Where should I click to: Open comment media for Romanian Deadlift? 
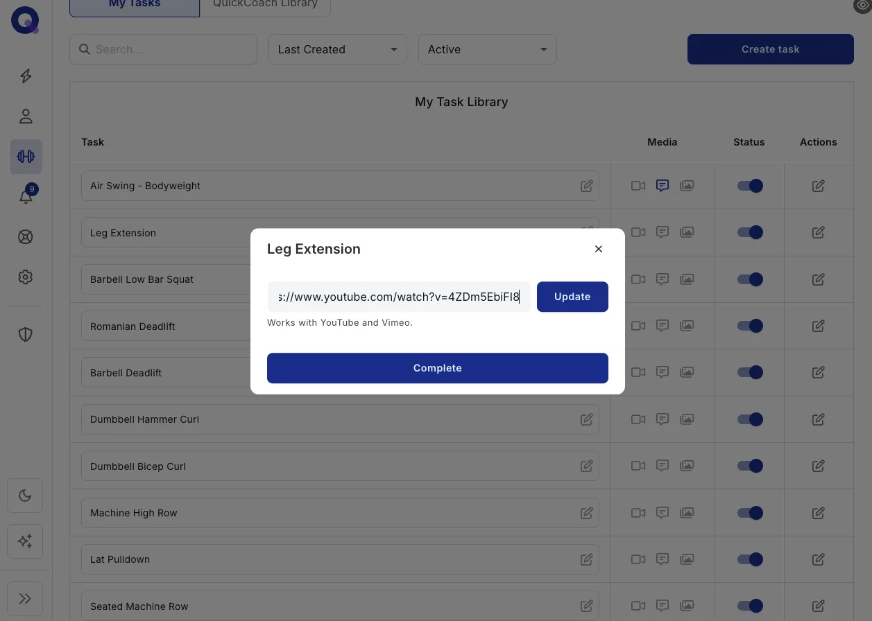pos(662,326)
